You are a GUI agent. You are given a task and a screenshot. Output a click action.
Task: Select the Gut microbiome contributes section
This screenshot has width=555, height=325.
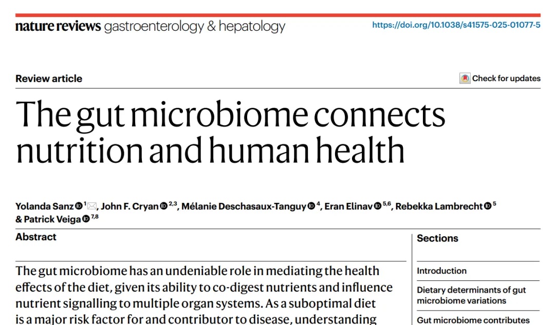point(473,320)
